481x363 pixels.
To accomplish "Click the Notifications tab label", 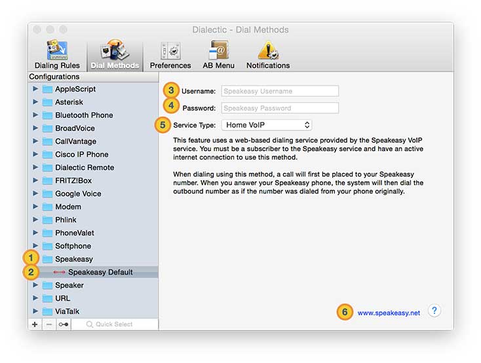I will pos(268,65).
